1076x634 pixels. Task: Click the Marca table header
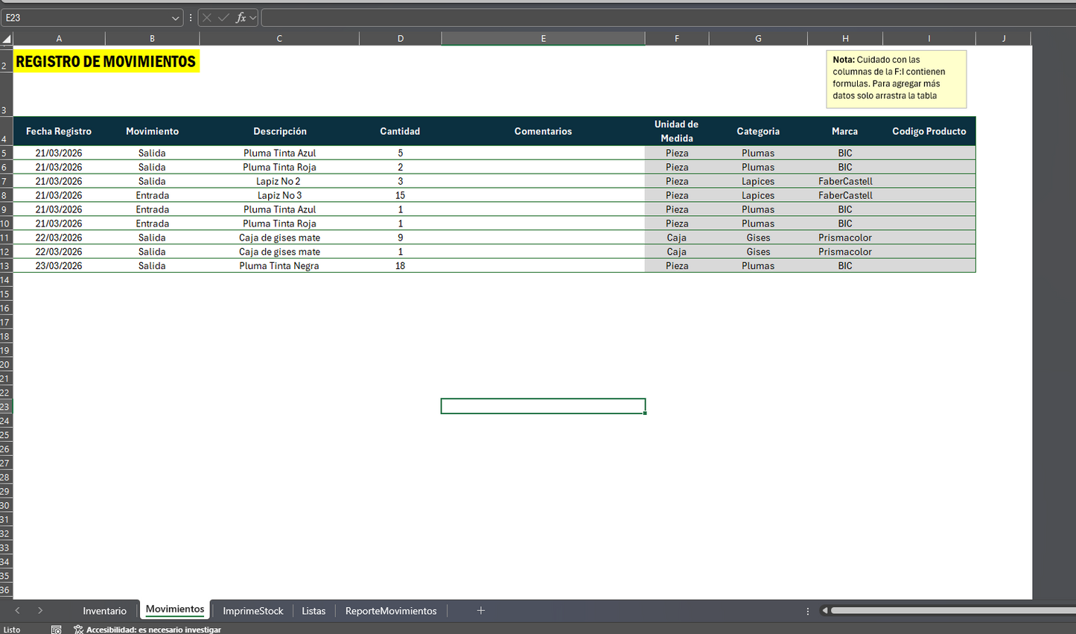(x=845, y=131)
